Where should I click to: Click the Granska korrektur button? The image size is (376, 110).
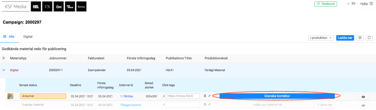pyautogui.click(x=277, y=96)
